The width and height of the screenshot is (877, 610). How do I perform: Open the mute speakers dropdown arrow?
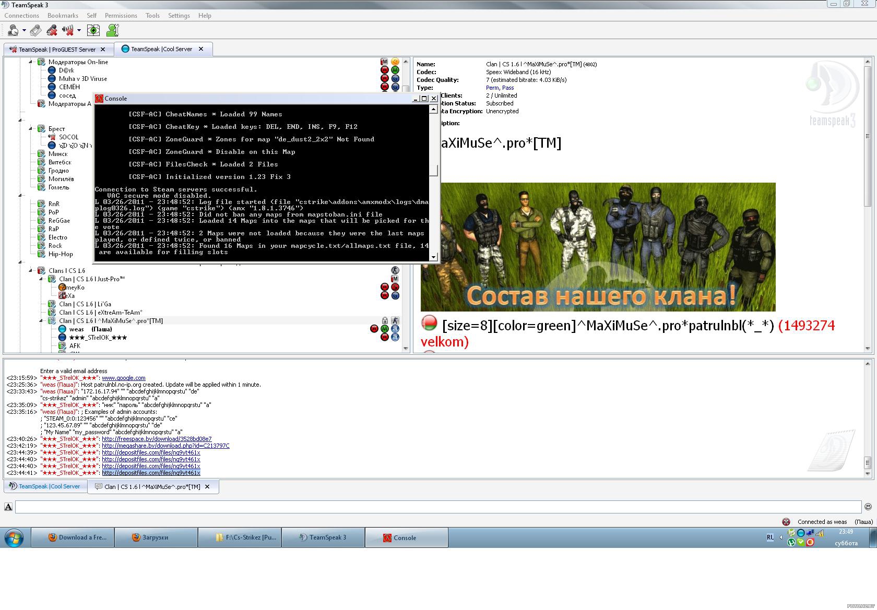pyautogui.click(x=79, y=31)
